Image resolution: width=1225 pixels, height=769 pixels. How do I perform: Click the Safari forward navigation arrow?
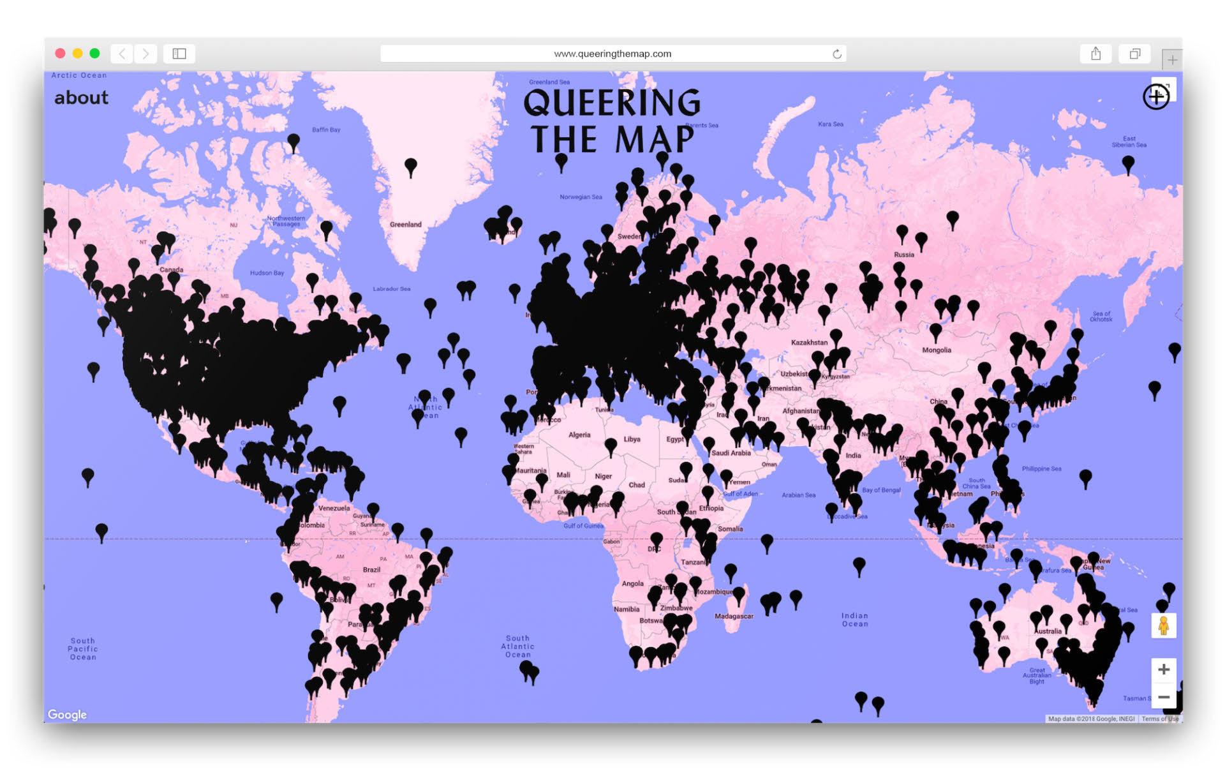point(145,54)
